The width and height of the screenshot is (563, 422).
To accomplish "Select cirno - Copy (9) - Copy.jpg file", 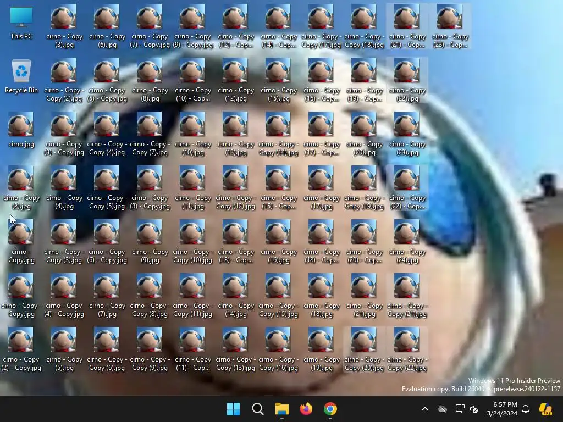I will point(193,26).
